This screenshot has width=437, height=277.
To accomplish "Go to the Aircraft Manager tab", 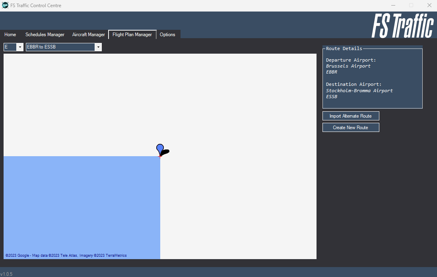I will coord(88,35).
